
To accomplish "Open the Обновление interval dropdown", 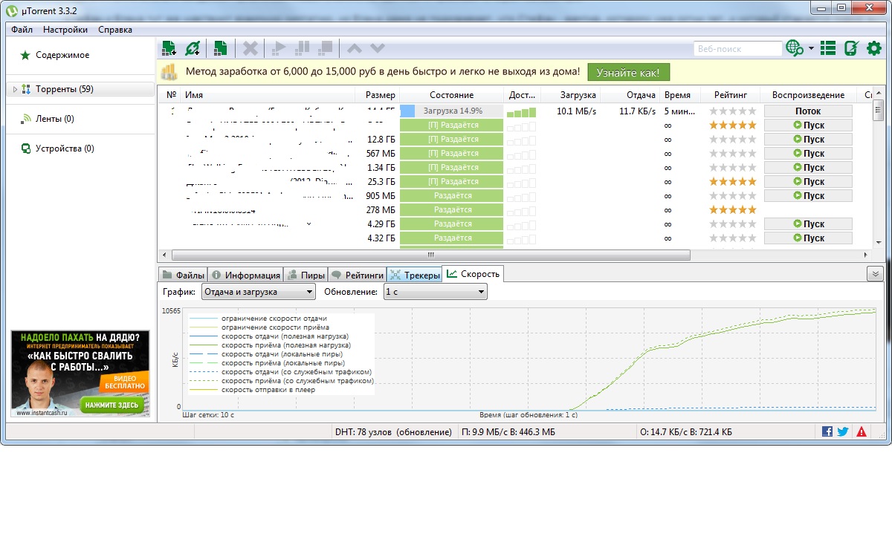I will (x=435, y=292).
